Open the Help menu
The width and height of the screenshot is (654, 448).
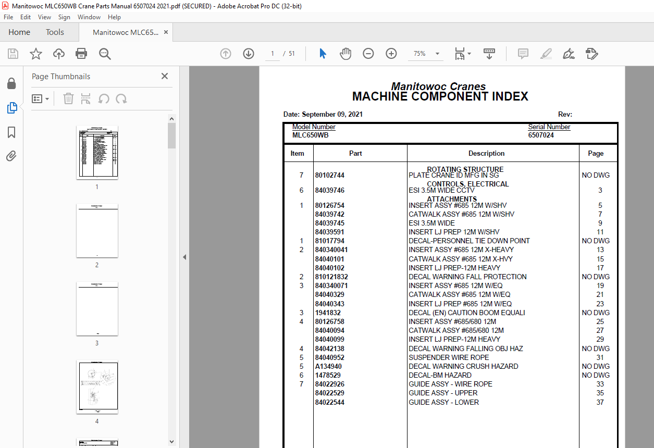coord(114,17)
